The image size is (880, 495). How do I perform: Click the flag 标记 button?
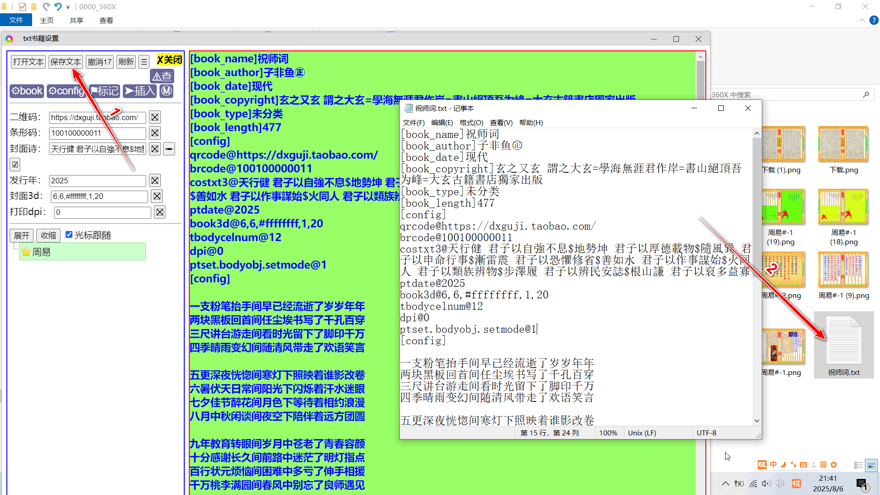105,91
